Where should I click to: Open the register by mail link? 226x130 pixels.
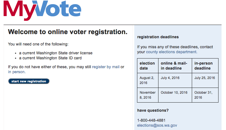106,67
